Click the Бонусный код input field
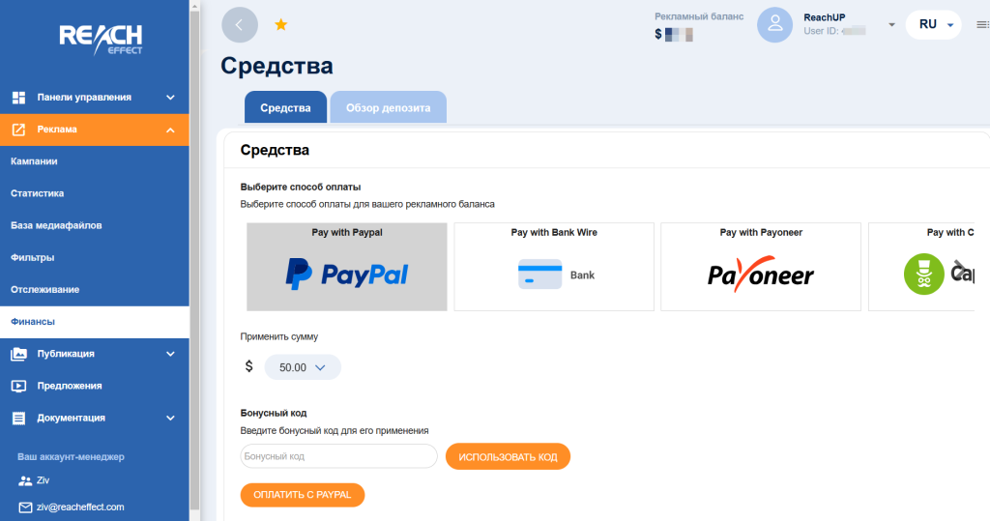 [338, 456]
